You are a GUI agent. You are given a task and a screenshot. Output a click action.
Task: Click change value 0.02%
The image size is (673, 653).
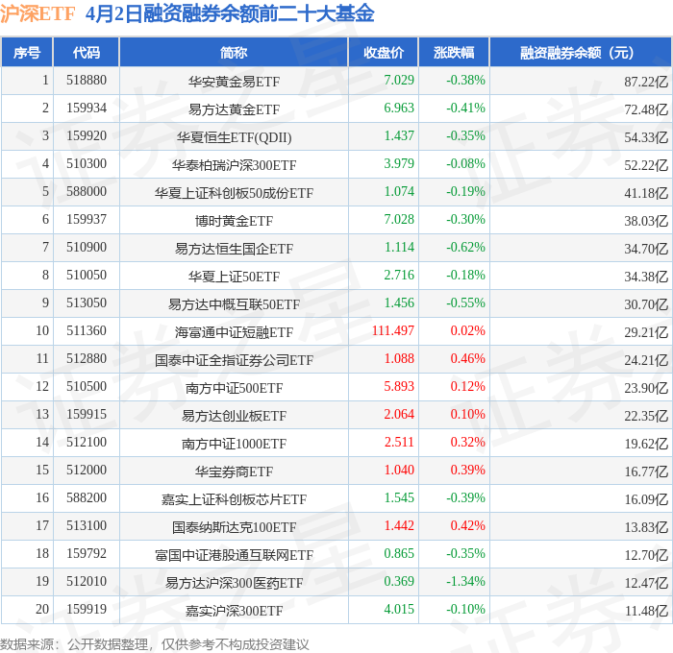[x=468, y=331]
